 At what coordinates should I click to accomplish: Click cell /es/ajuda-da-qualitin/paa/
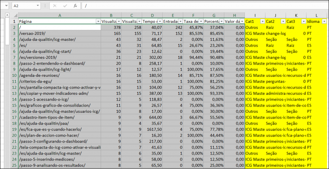pos(59,123)
